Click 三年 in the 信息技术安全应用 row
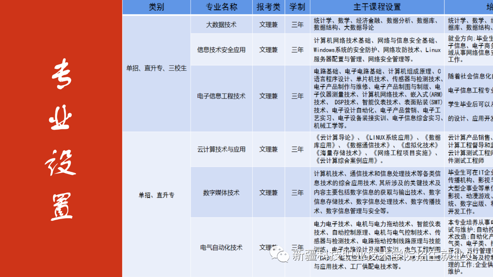The width and height of the screenshot is (493, 277). pyautogui.click(x=297, y=50)
